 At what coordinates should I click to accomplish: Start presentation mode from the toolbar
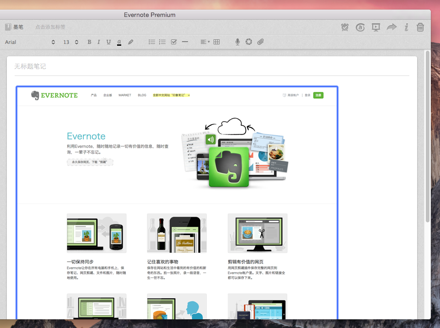click(x=376, y=27)
